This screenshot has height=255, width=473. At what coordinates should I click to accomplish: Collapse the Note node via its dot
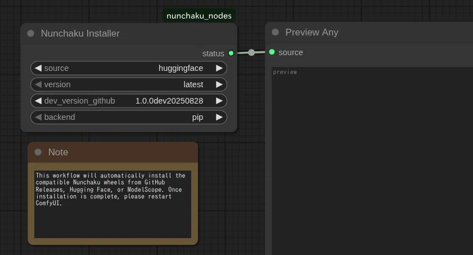pos(38,152)
